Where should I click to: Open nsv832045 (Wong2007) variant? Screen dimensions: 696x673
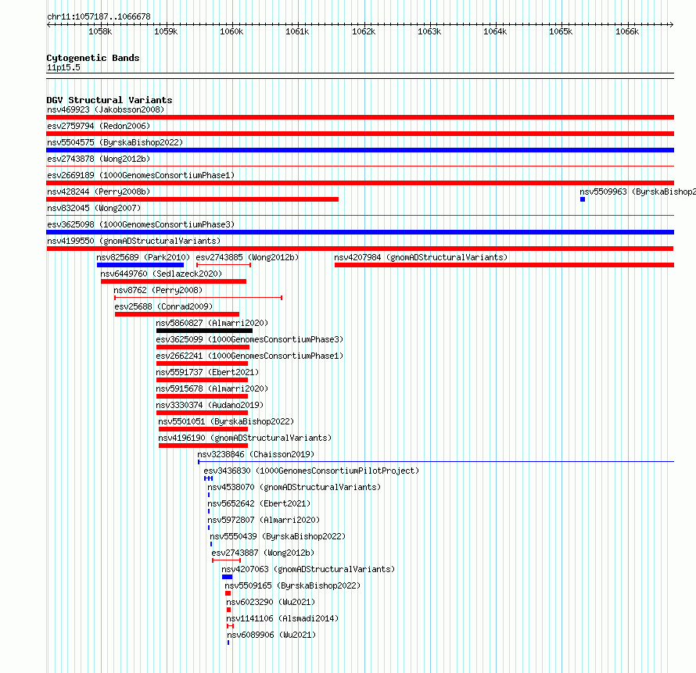94,208
